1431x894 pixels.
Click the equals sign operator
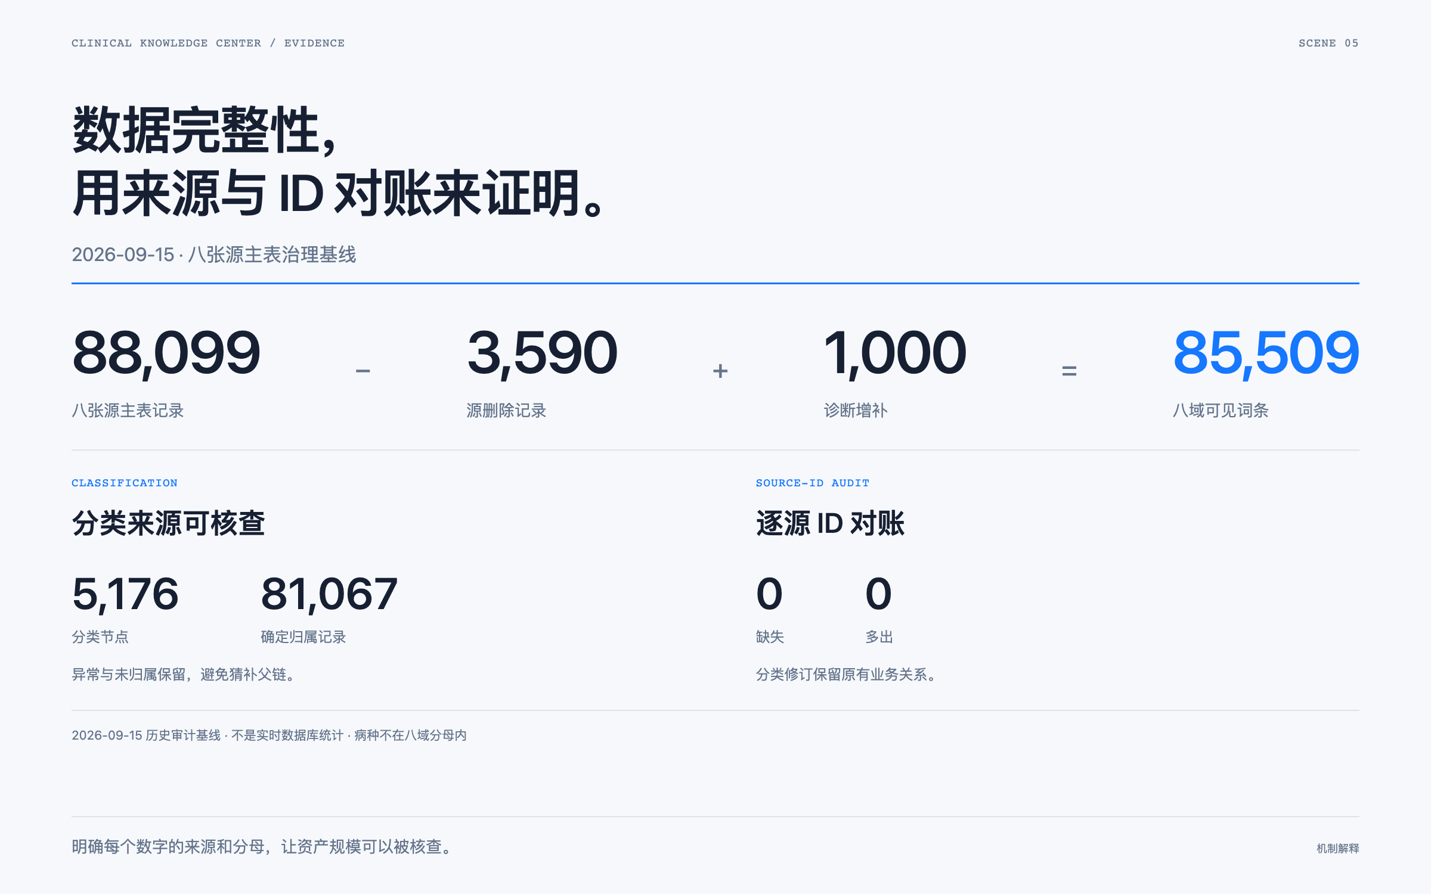[x=1069, y=371]
